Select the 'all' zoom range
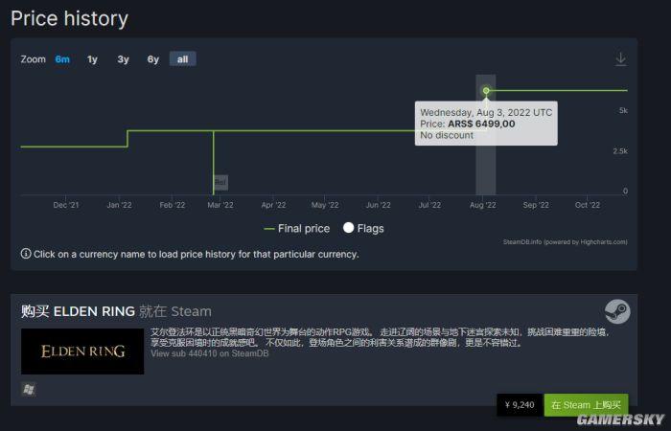The width and height of the screenshot is (671, 431). pos(183,59)
